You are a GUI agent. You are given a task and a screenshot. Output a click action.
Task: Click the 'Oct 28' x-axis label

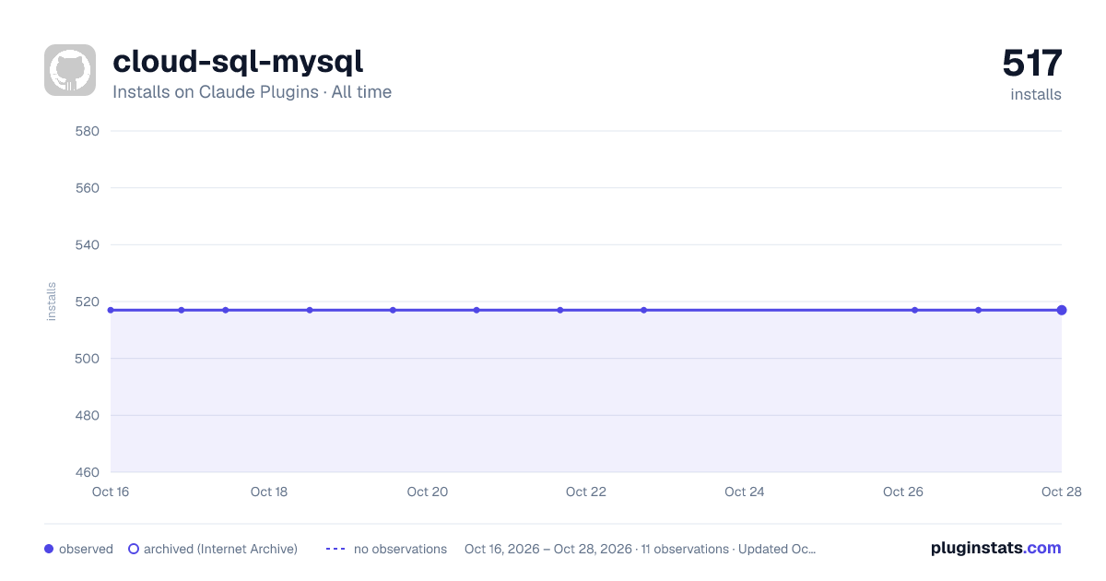pos(1062,492)
